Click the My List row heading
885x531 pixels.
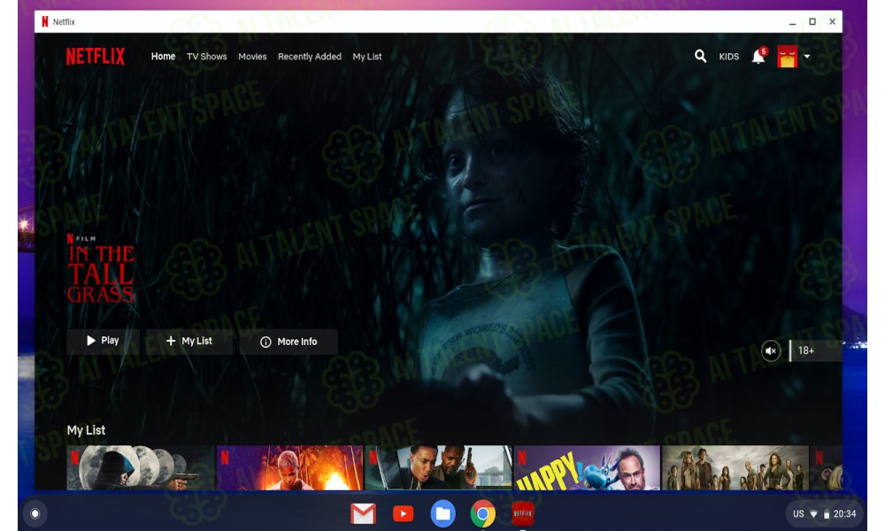pyautogui.click(x=86, y=430)
